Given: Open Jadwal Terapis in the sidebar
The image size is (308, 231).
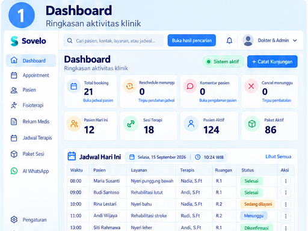Looking at the screenshot, I should (31, 138).
